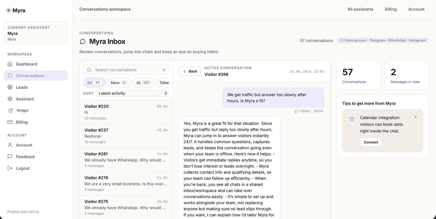Click the 57 conversations count text

click(x=316, y=40)
